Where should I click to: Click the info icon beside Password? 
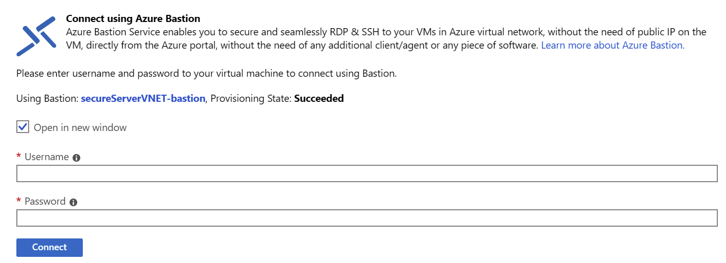coord(73,202)
